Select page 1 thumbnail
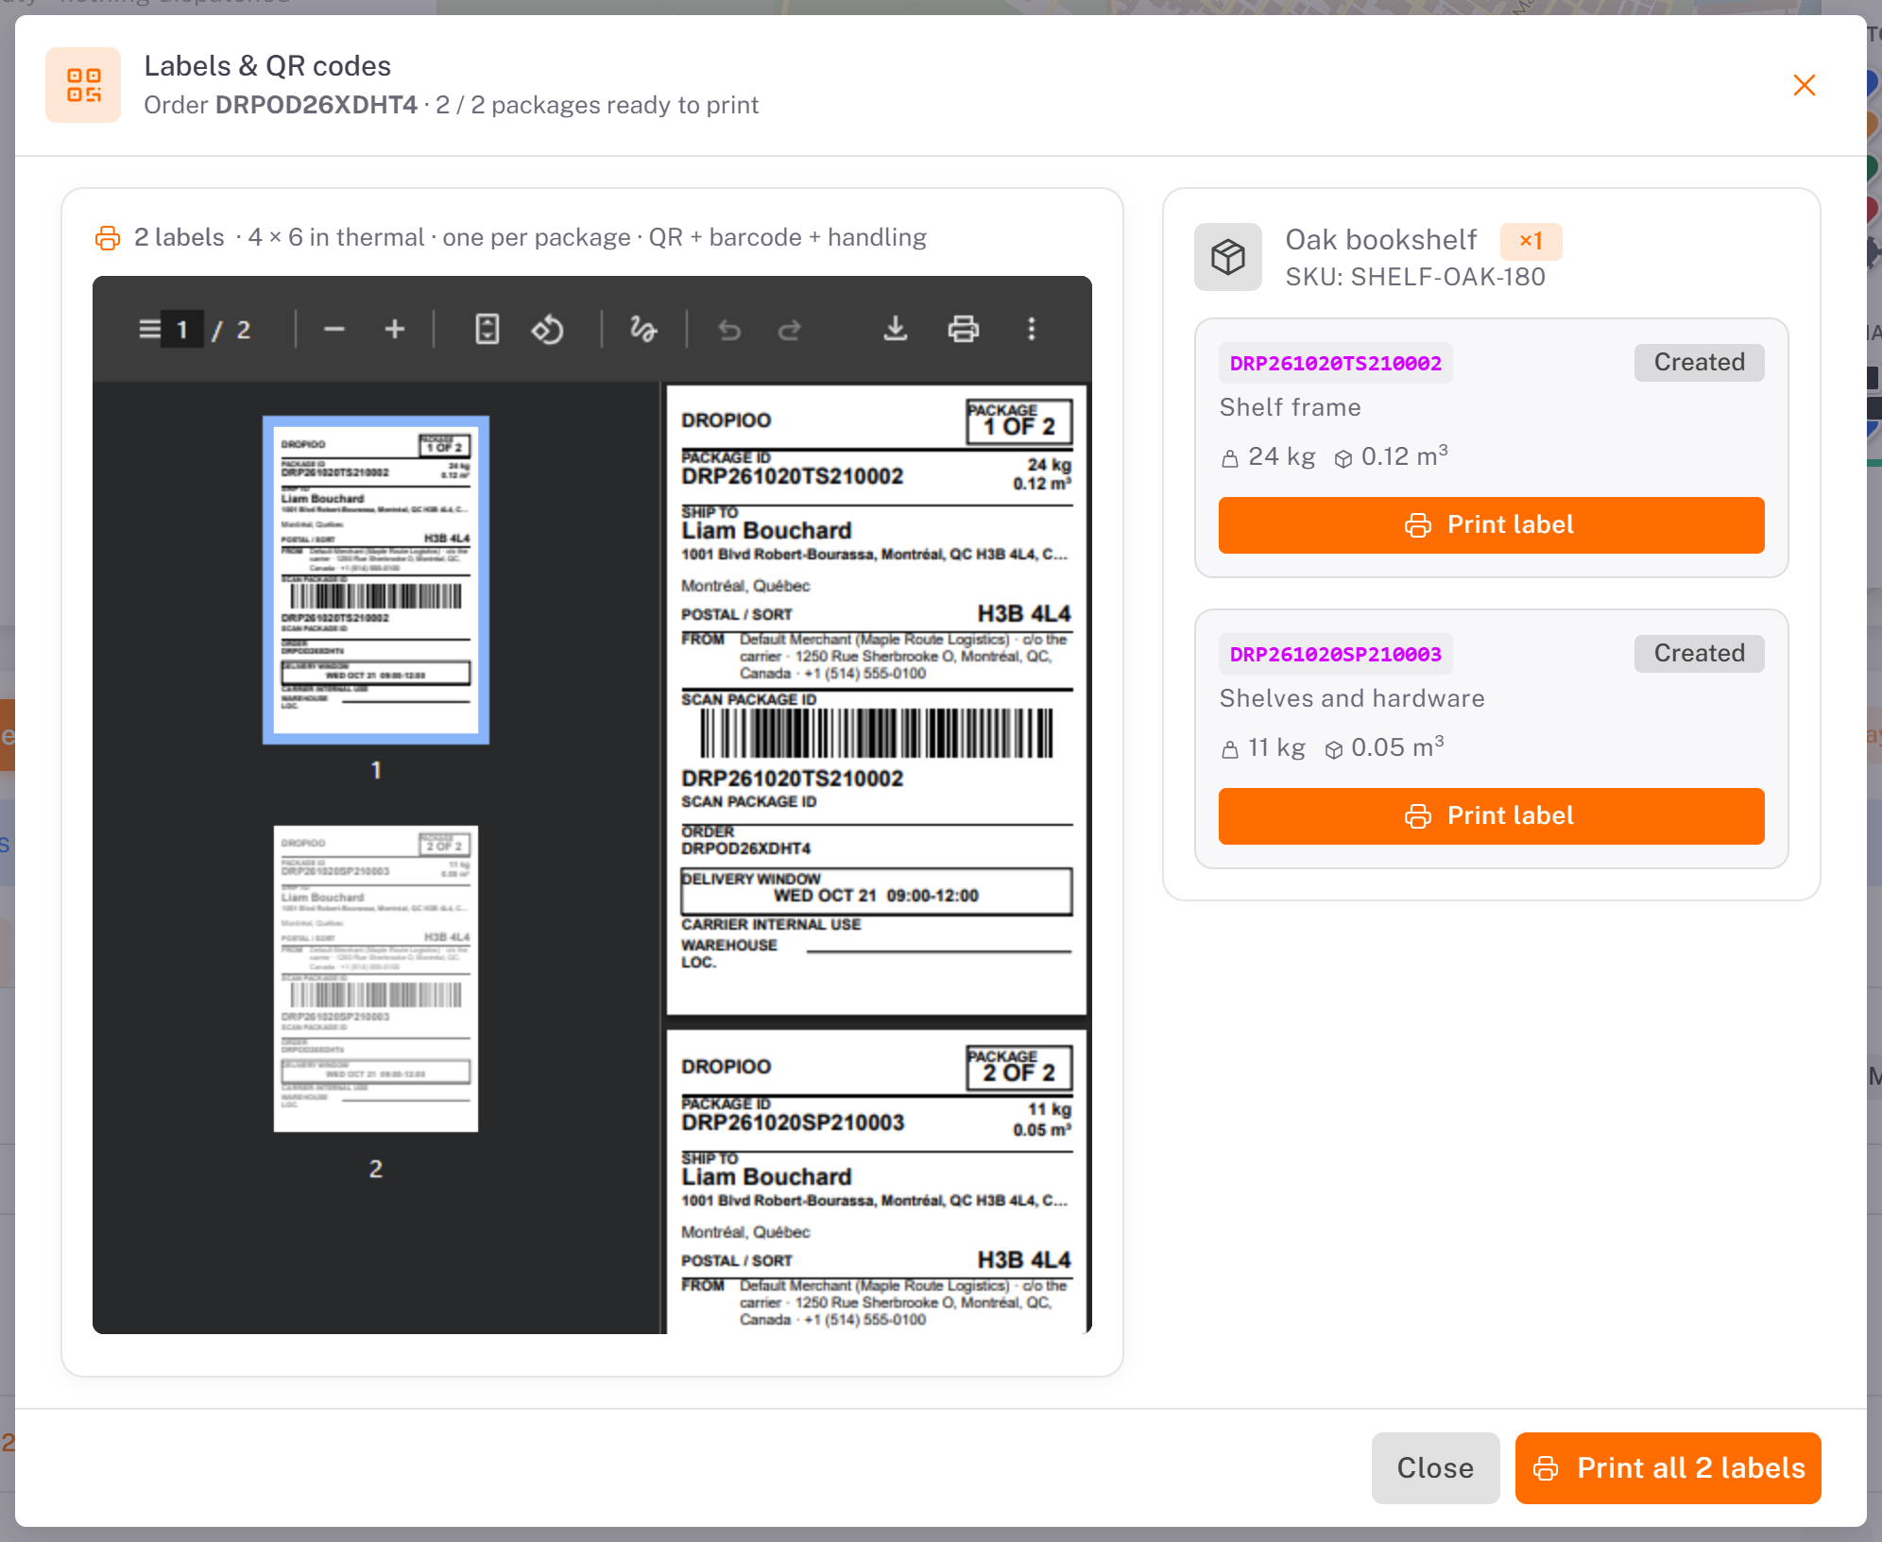The width and height of the screenshot is (1882, 1542). click(376, 580)
